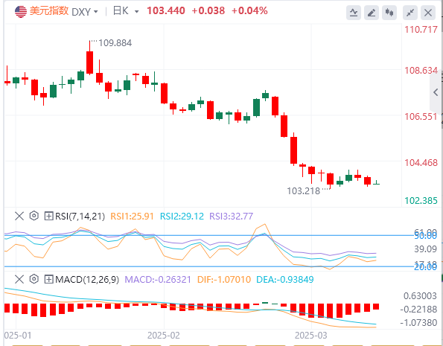The width and height of the screenshot is (443, 346).
Task: Expand the RSI panel plus icon
Action: coord(48,217)
